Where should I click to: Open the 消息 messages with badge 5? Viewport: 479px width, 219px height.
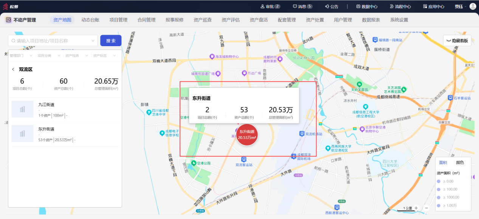302,6
